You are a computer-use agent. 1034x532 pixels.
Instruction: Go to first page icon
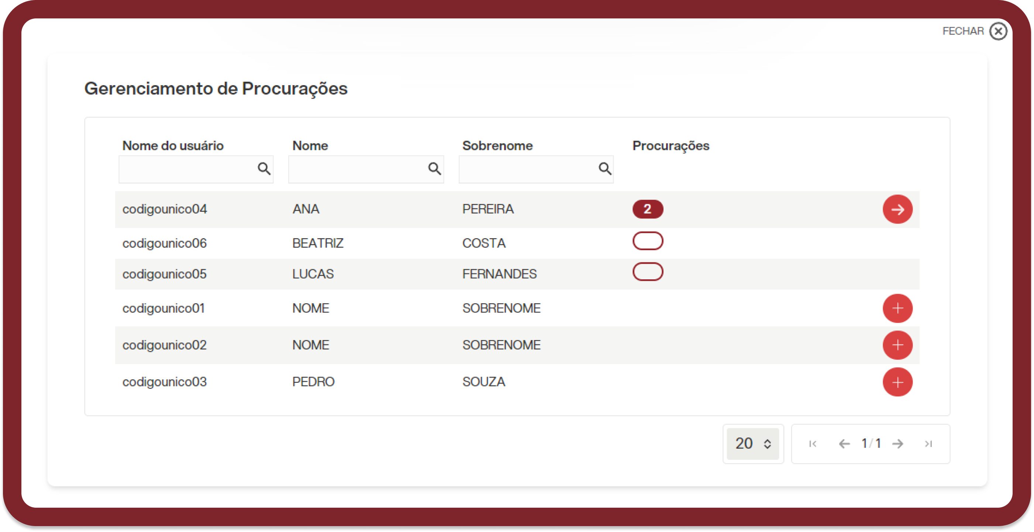[813, 444]
